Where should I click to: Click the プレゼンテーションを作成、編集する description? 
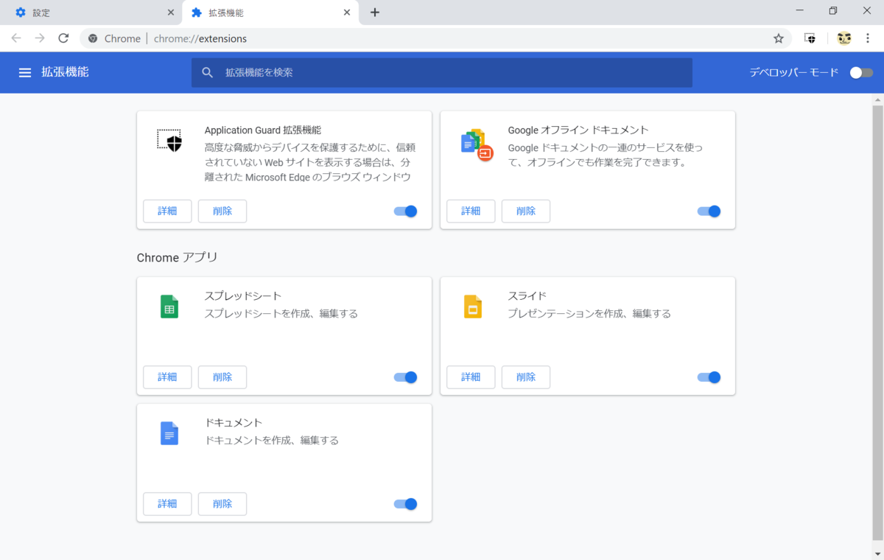point(589,313)
